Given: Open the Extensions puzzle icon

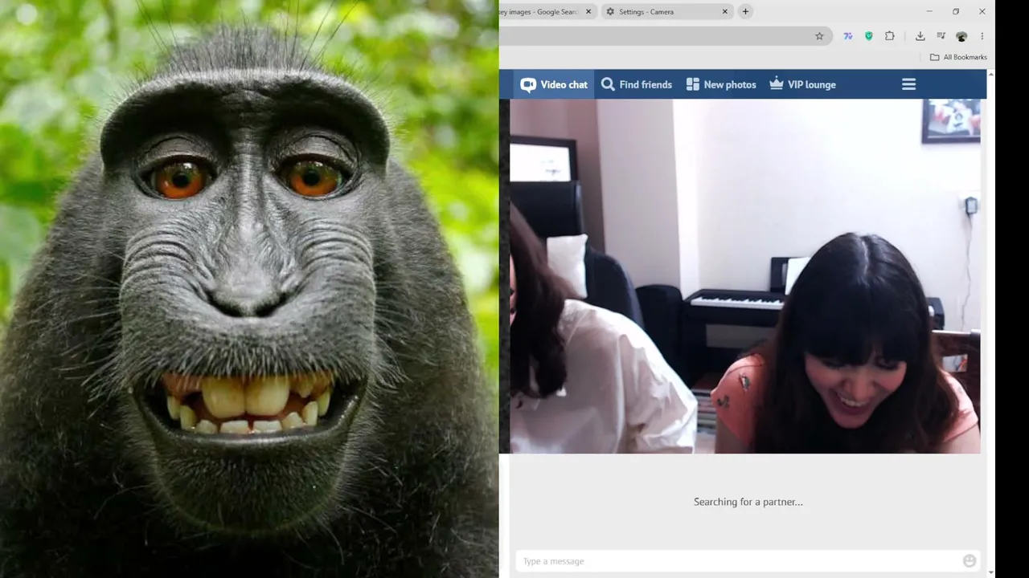Looking at the screenshot, I should pyautogui.click(x=890, y=36).
